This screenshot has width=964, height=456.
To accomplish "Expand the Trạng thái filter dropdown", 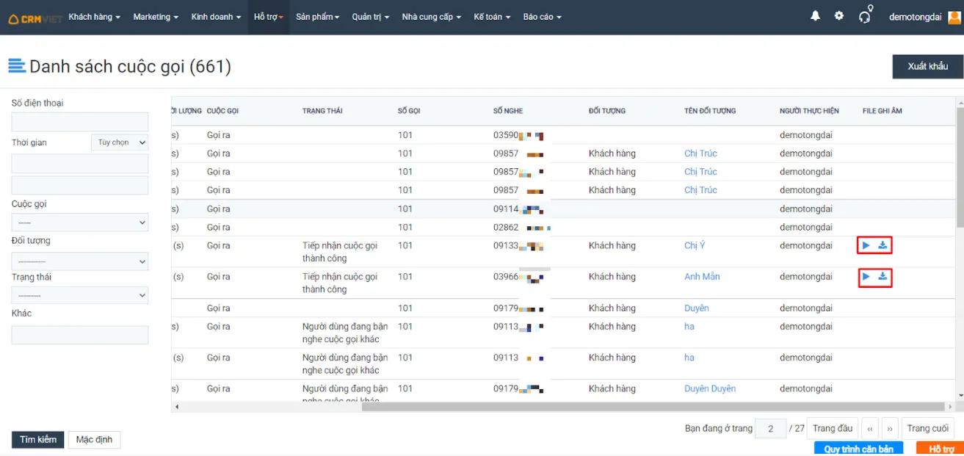I will click(x=80, y=295).
